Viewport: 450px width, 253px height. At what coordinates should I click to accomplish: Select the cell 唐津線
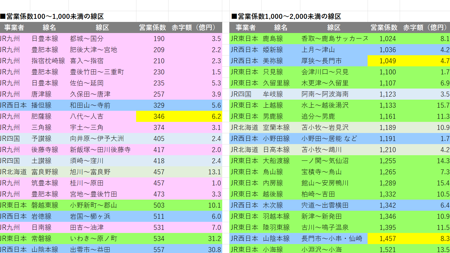49,94
